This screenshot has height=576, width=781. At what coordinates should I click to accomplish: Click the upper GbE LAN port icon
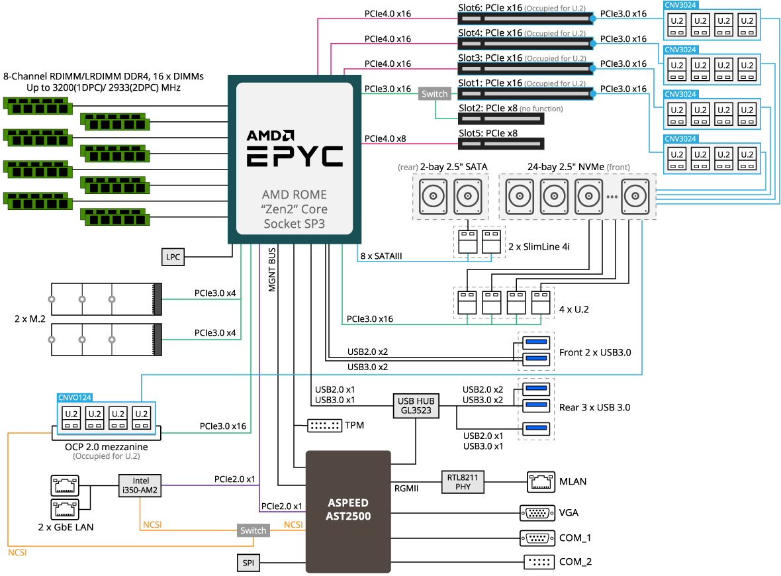point(64,485)
